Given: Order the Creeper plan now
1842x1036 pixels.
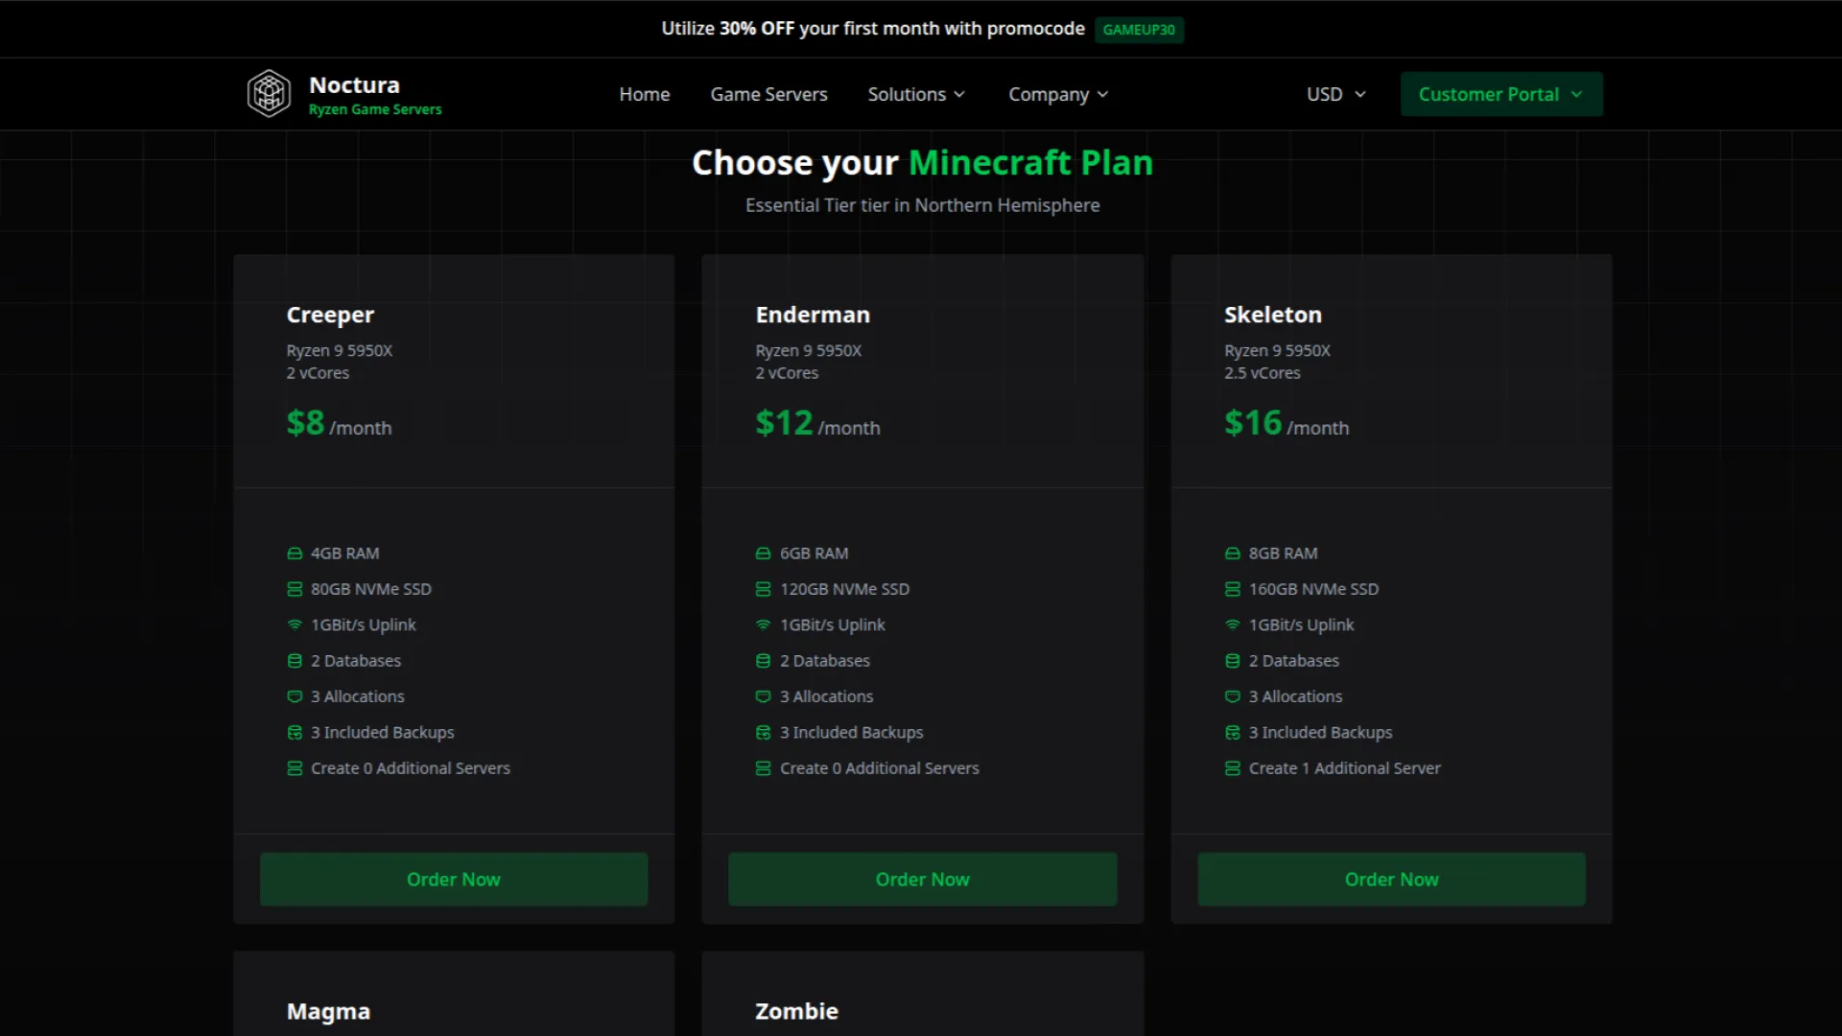Looking at the screenshot, I should point(453,879).
